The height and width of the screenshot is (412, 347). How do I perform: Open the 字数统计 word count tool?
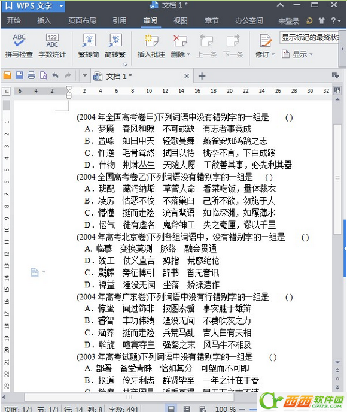click(52, 46)
